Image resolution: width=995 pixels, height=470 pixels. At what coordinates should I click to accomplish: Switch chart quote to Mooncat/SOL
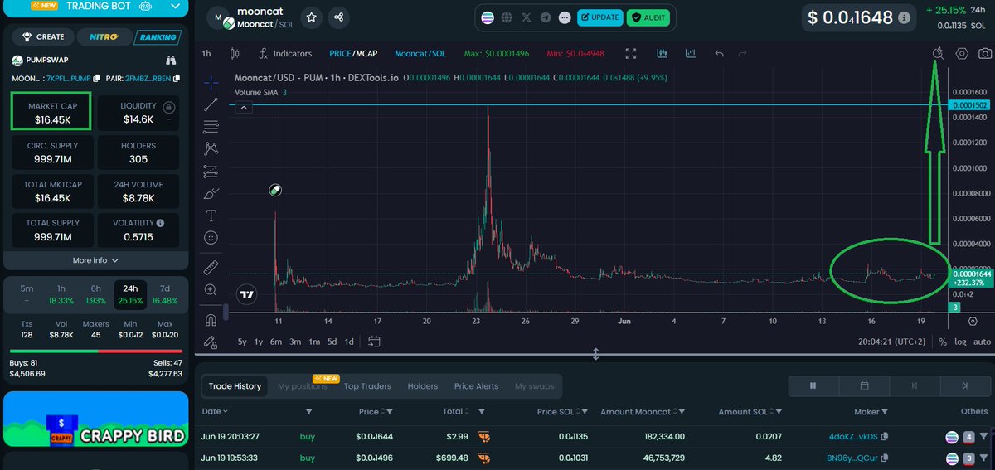(420, 53)
